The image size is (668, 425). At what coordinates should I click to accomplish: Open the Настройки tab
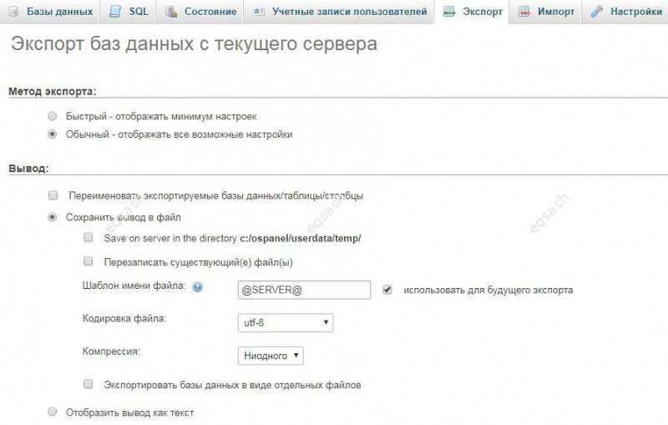point(625,12)
